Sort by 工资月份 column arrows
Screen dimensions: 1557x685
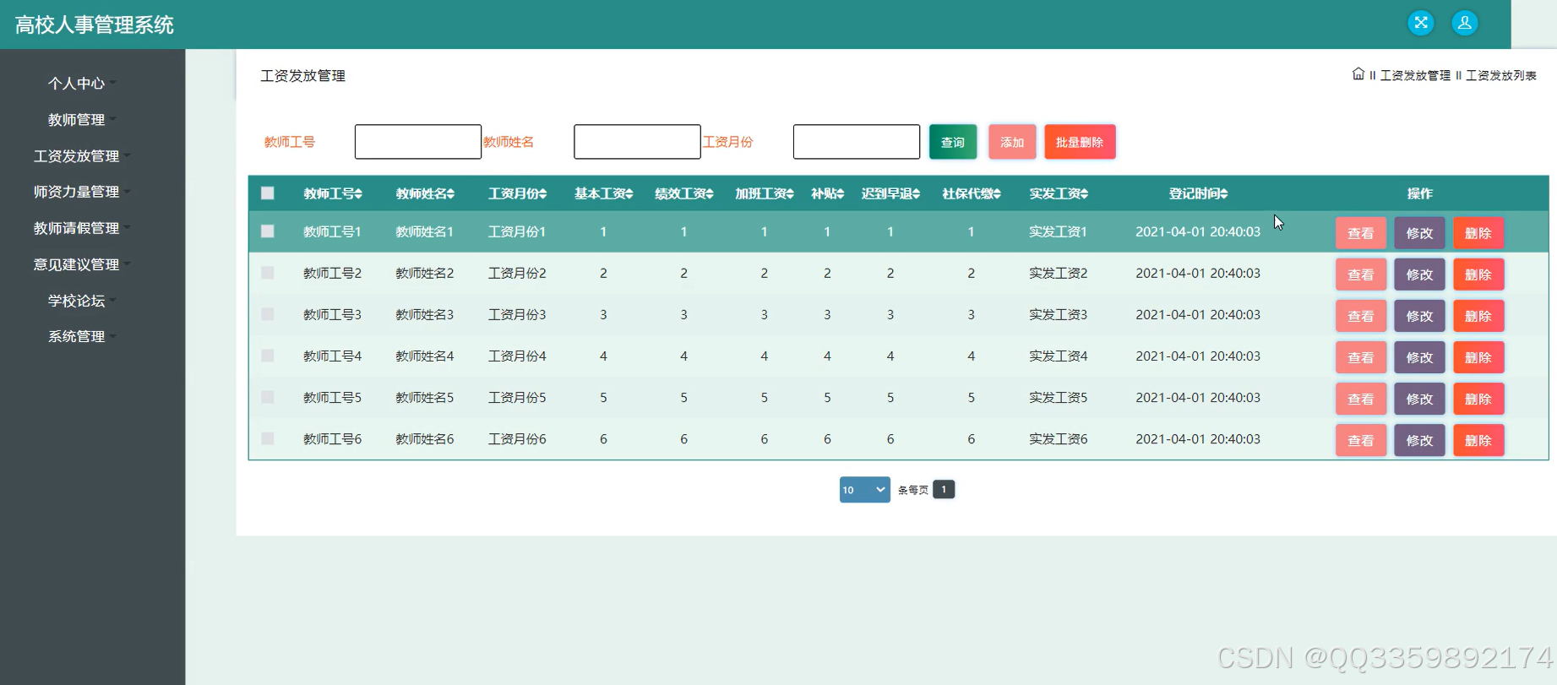pyautogui.click(x=542, y=194)
